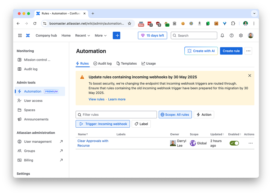This screenshot has height=195, width=272.
Task: Open User access admin tool
Action: click(33, 101)
